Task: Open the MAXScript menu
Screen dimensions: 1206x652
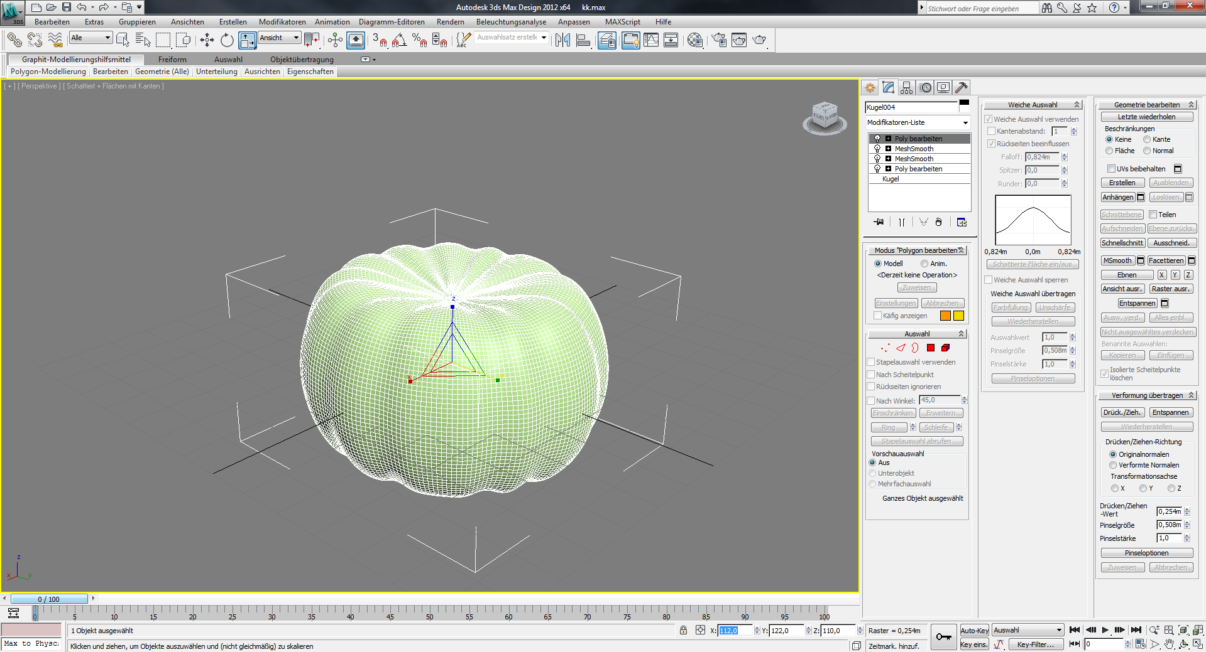Action: pyautogui.click(x=623, y=22)
